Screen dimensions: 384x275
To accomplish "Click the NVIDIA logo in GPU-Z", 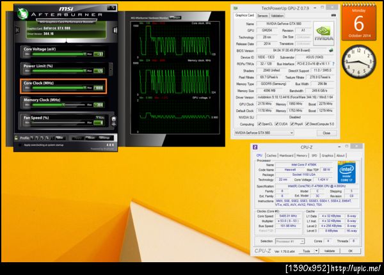I will pyautogui.click(x=324, y=35).
